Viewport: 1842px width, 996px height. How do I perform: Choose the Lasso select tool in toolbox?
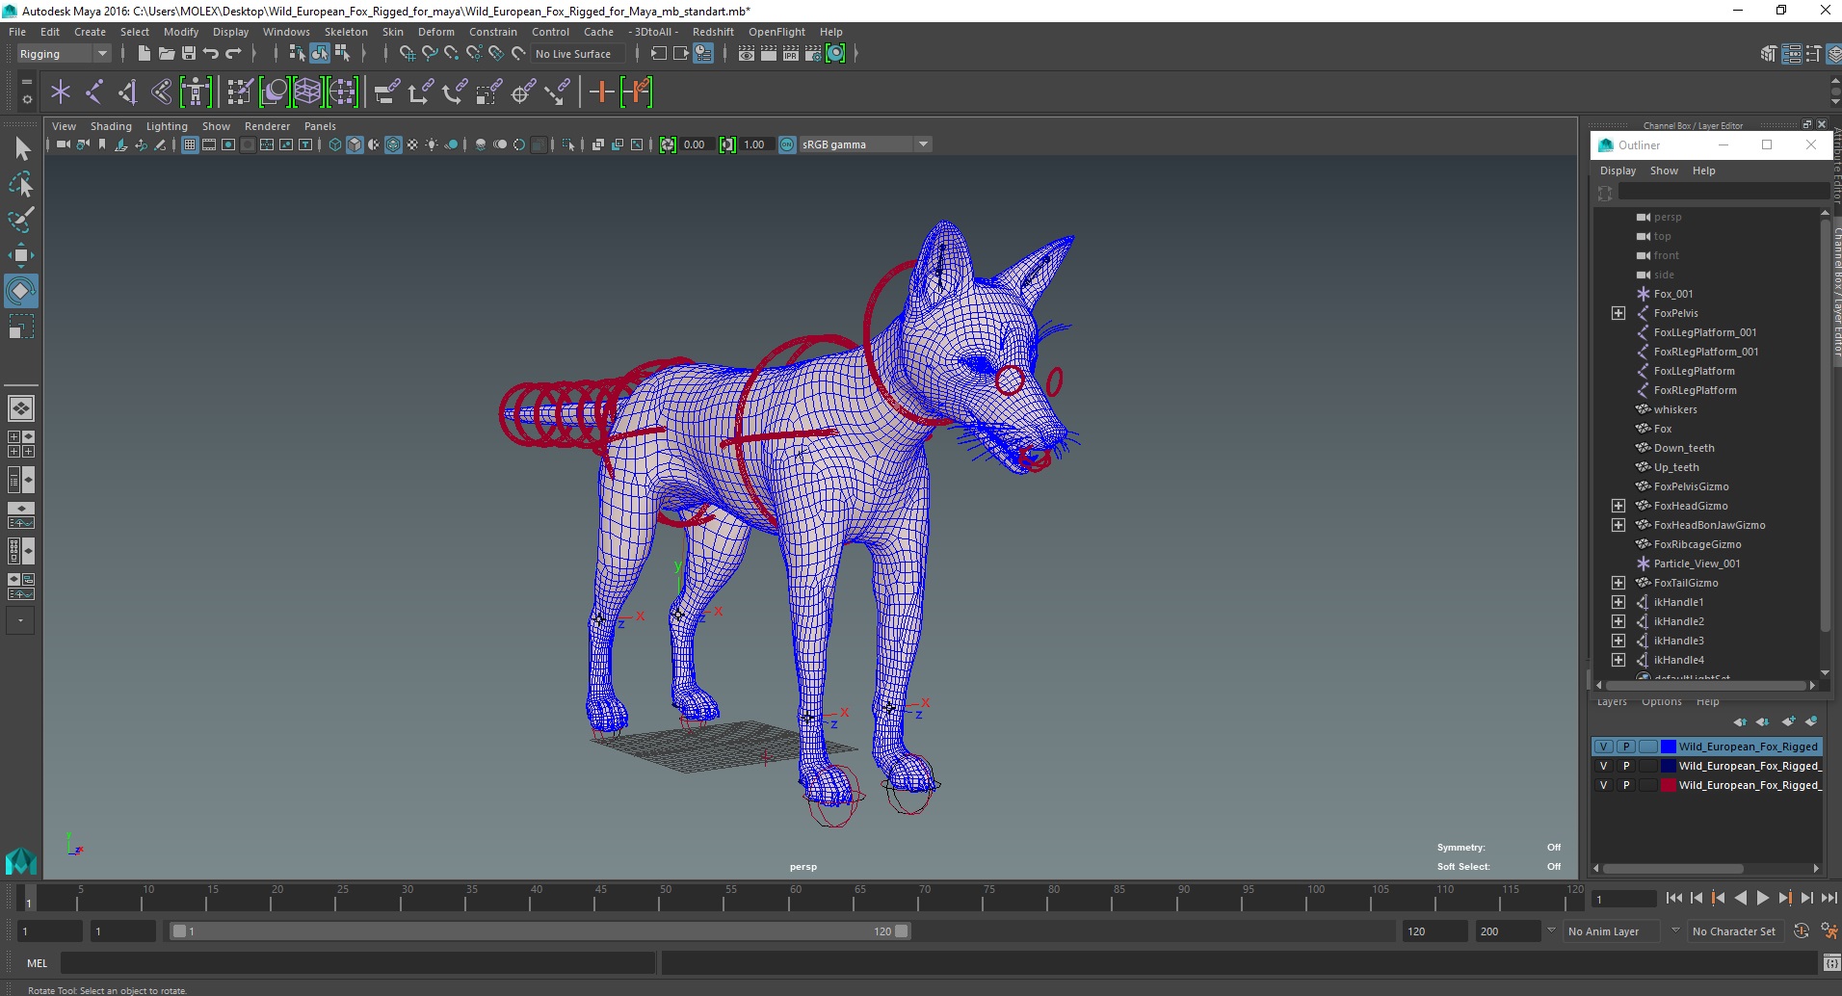[x=21, y=184]
